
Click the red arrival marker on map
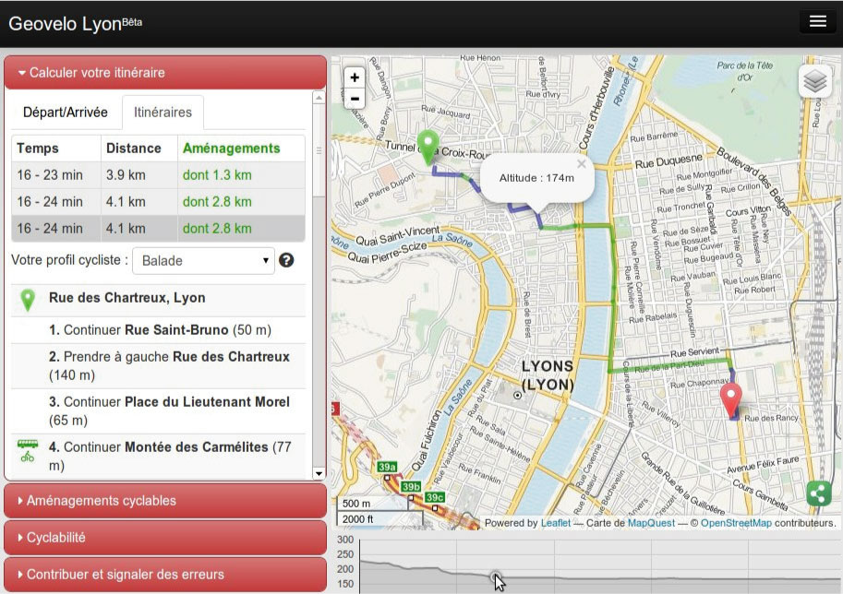(x=730, y=400)
